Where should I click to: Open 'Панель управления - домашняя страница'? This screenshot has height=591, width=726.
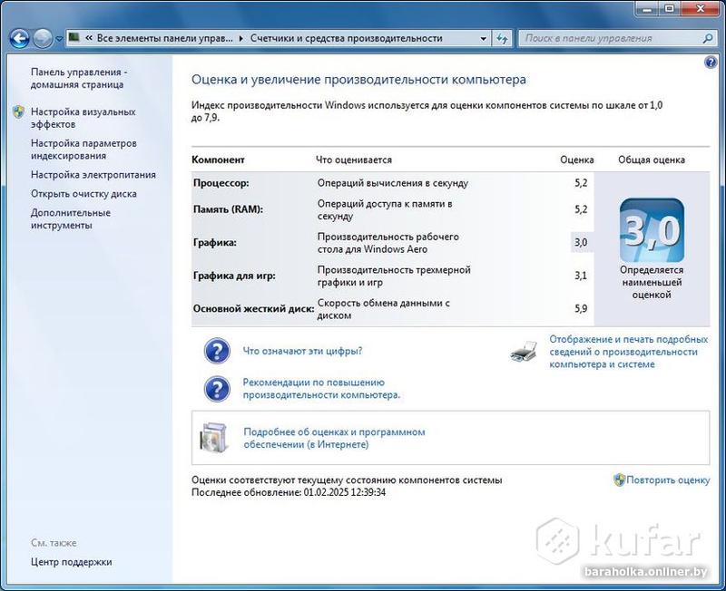(x=79, y=78)
